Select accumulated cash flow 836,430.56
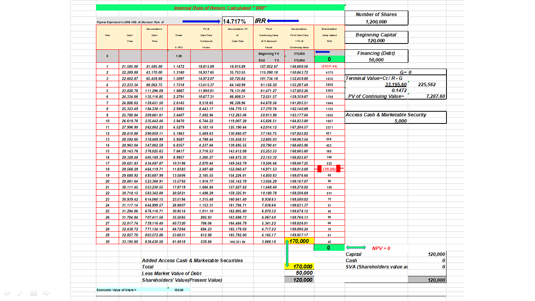This screenshot has width=535, height=301. (155, 242)
